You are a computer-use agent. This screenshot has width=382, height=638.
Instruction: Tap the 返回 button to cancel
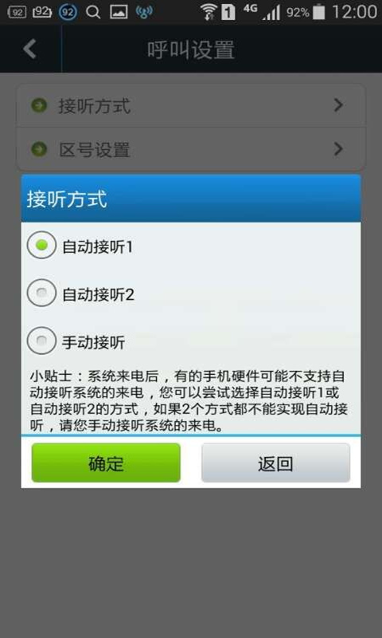coord(275,463)
